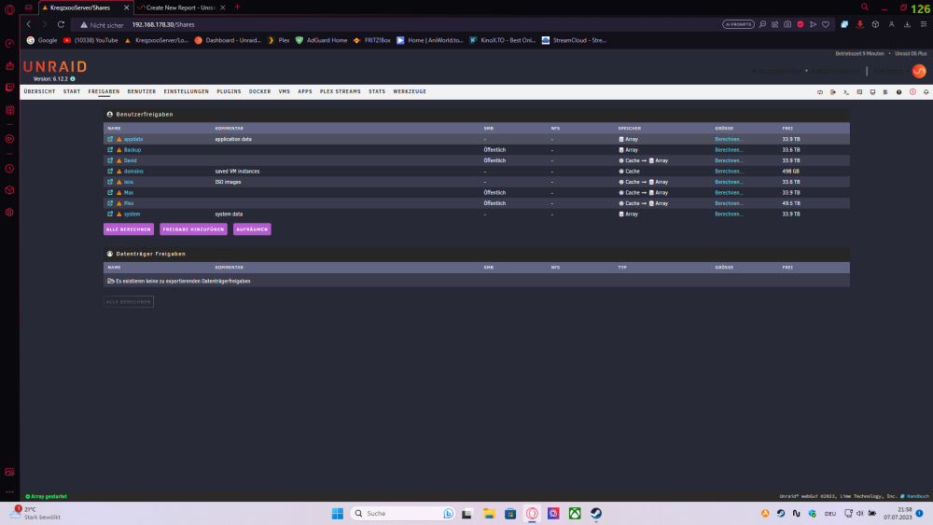Click Berechnen link for isos row
Screen dimensions: 933x525
coord(729,182)
